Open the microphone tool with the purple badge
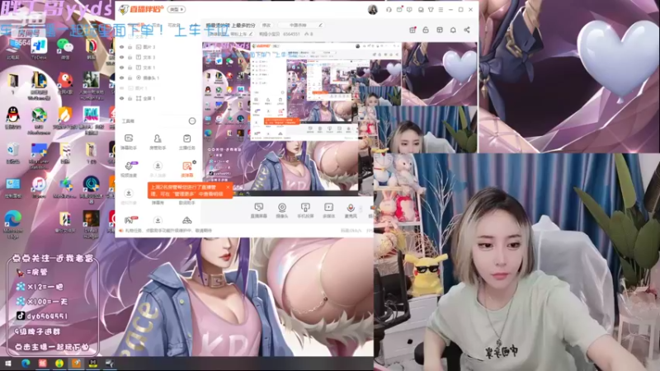This screenshot has width=660, height=371. pos(129,168)
